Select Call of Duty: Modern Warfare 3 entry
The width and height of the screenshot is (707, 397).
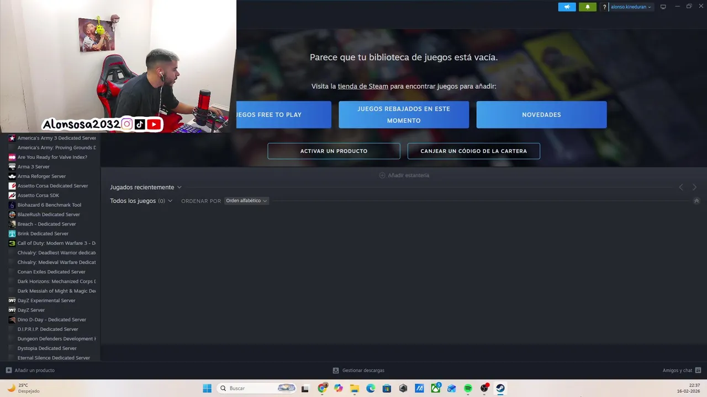(52, 243)
